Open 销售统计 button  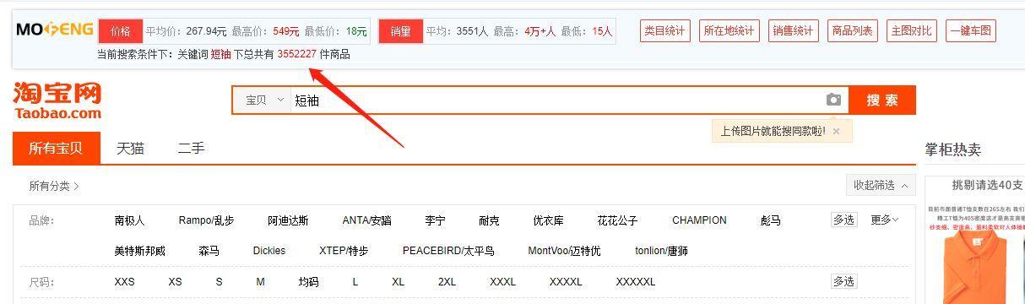793,31
